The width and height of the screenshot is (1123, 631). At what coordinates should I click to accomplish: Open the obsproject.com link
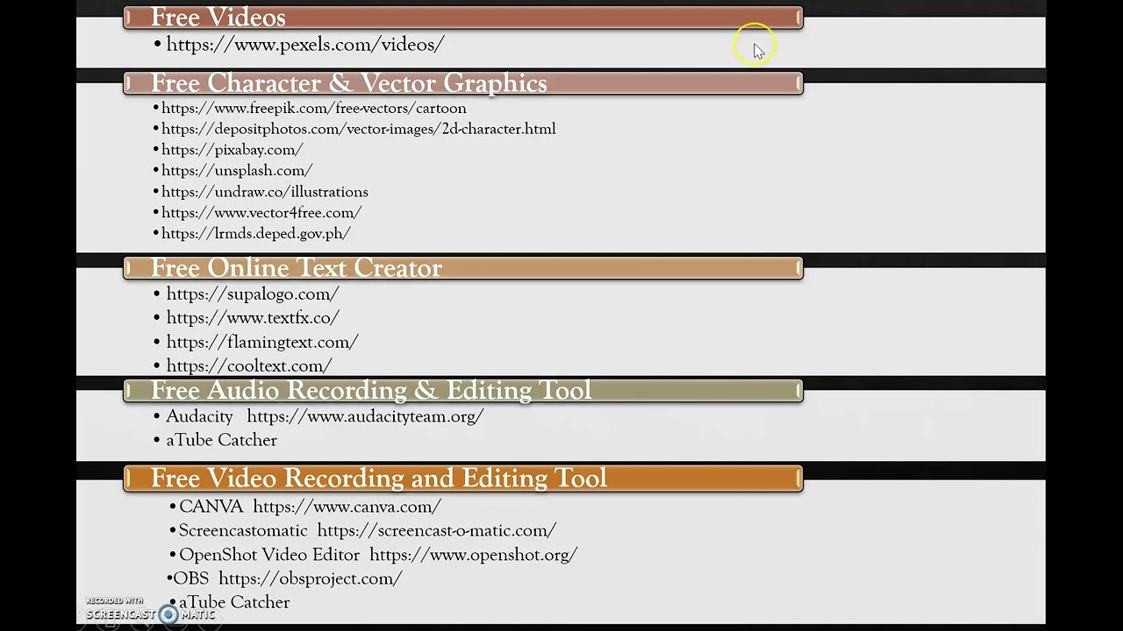[311, 578]
